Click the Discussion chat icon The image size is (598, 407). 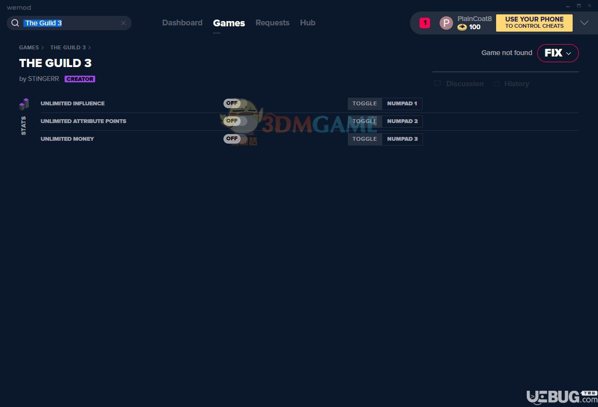click(437, 84)
